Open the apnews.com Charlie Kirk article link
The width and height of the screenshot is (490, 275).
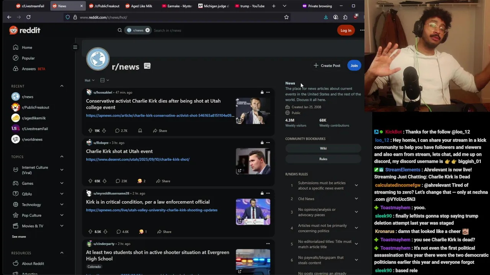tap(160, 115)
